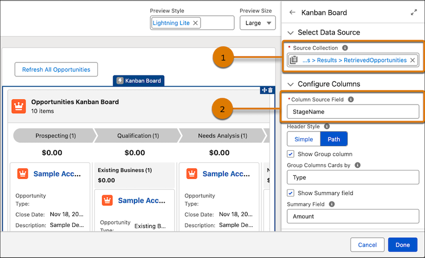The height and width of the screenshot is (258, 425).
Task: Click the Summary Field input Amount
Action: pos(353,216)
